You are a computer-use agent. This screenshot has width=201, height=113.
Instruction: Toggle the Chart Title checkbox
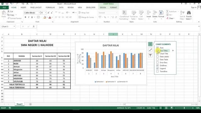tap(157, 54)
